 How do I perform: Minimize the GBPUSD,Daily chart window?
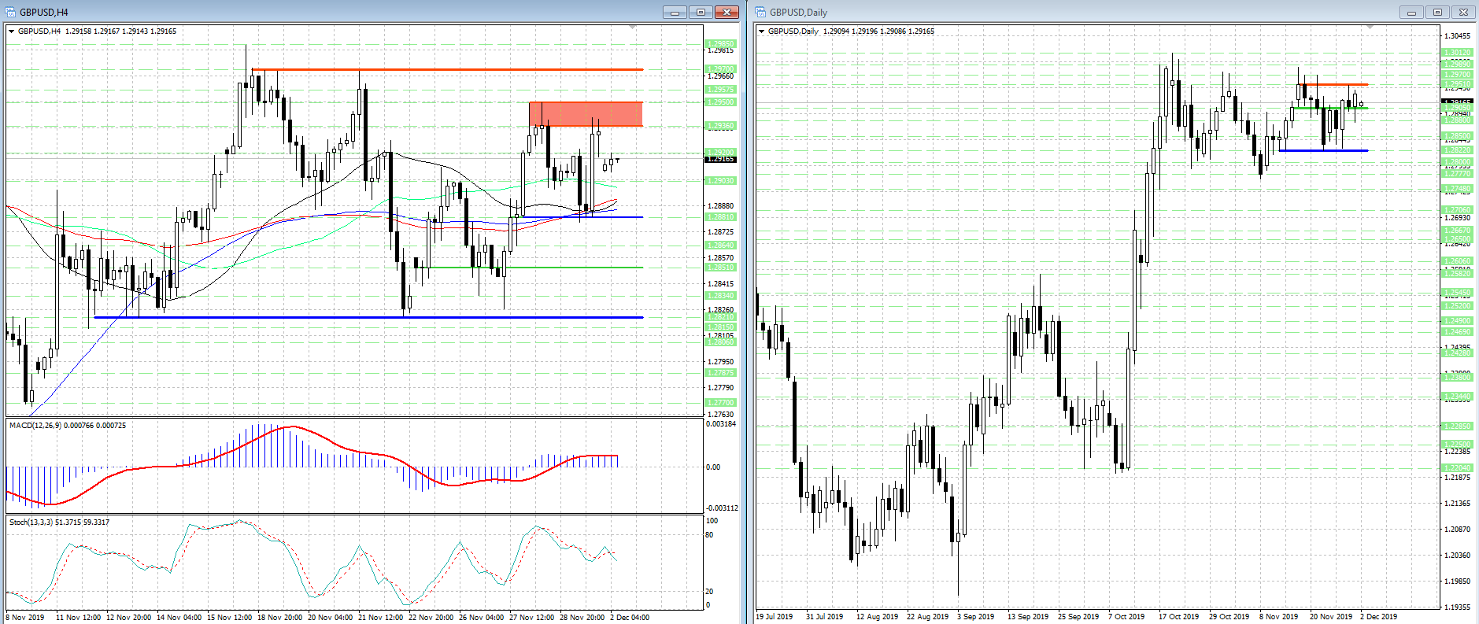1411,12
